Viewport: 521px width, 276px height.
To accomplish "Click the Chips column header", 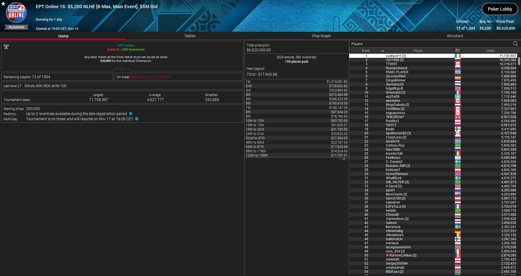I will pos(490,51).
